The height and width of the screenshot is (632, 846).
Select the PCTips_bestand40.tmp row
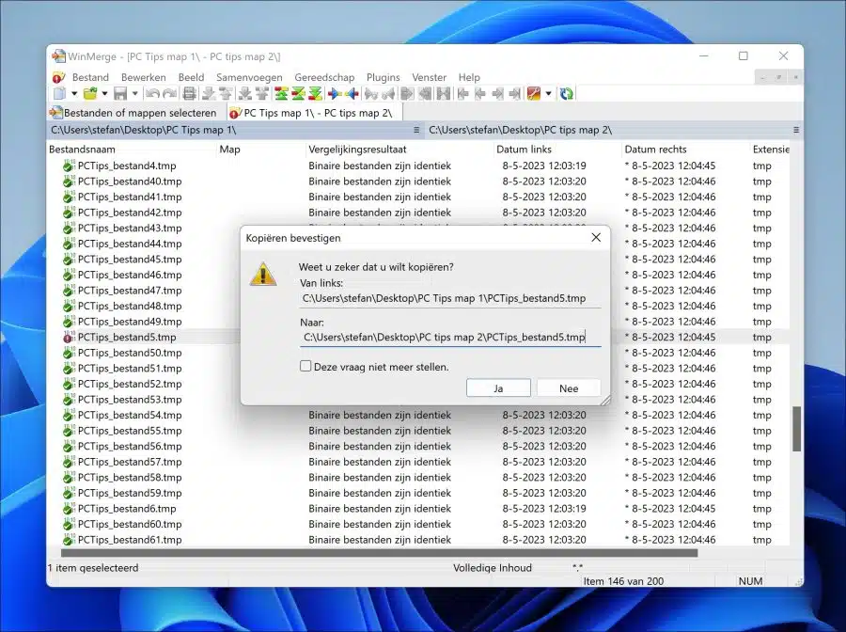pyautogui.click(x=418, y=182)
